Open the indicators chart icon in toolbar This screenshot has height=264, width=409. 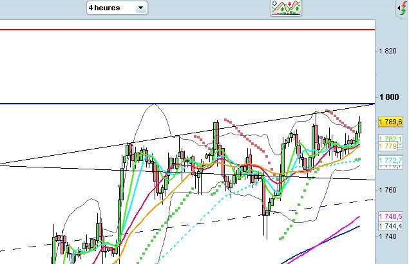pos(287,8)
